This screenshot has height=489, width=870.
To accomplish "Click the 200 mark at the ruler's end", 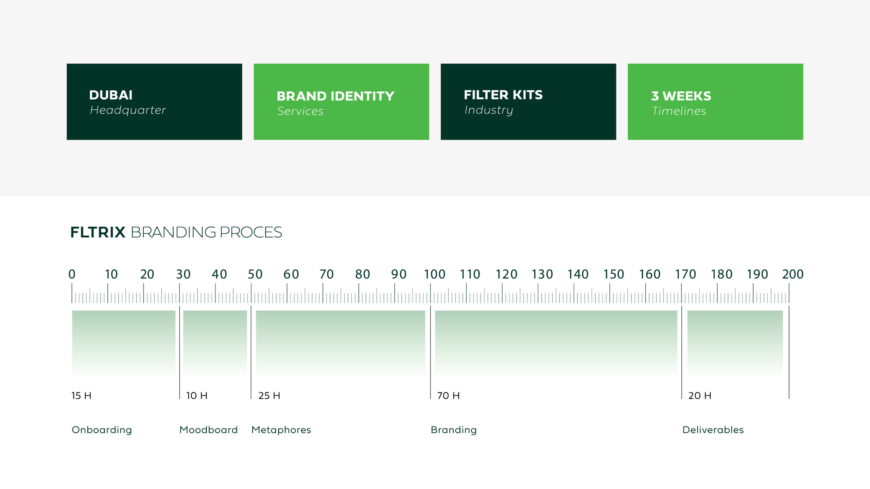I will point(793,274).
